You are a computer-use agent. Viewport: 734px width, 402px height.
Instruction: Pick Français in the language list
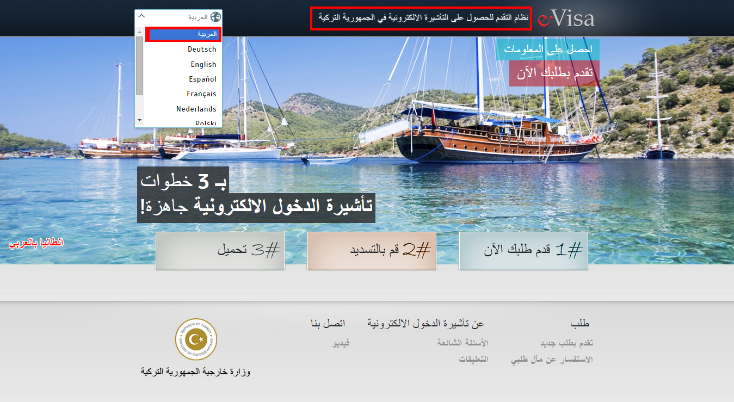pos(201,94)
